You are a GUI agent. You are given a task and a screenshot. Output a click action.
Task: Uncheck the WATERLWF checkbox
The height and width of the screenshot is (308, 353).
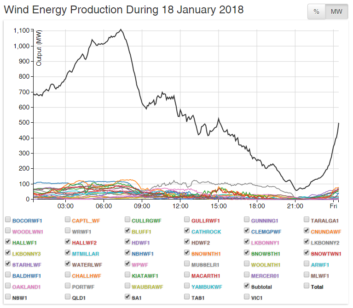[68, 264]
